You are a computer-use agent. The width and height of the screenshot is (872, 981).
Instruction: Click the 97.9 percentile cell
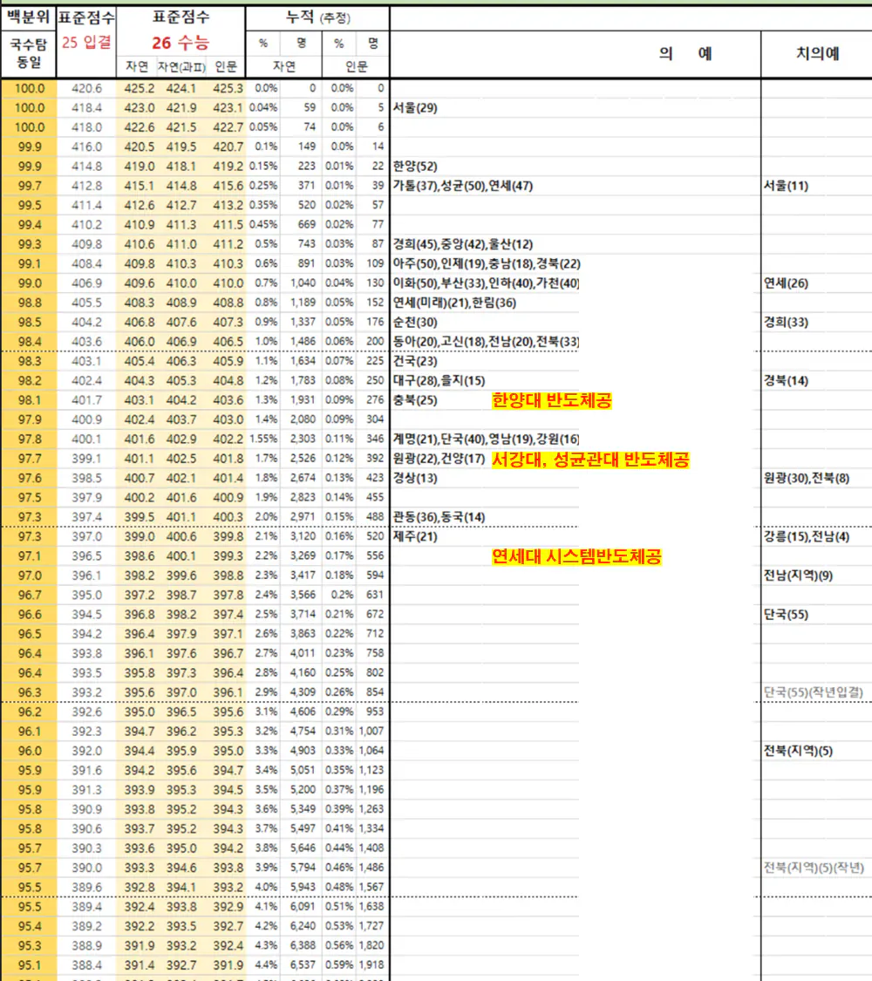coord(30,419)
